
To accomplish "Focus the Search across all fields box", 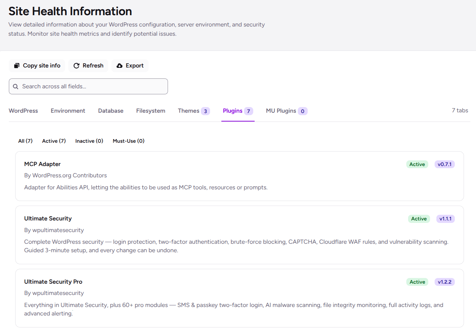I will point(88,87).
